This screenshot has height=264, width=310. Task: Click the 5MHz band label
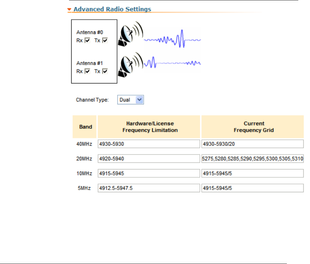point(84,188)
